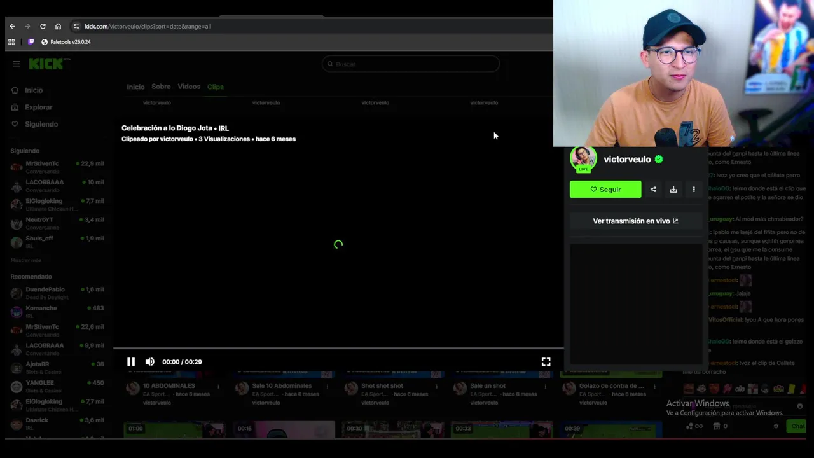Switch to the channel's Inicio tab
Image resolution: width=814 pixels, height=458 pixels.
(x=135, y=87)
